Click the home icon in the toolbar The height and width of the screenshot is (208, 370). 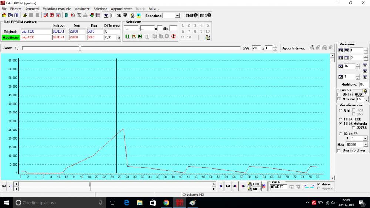[4, 16]
